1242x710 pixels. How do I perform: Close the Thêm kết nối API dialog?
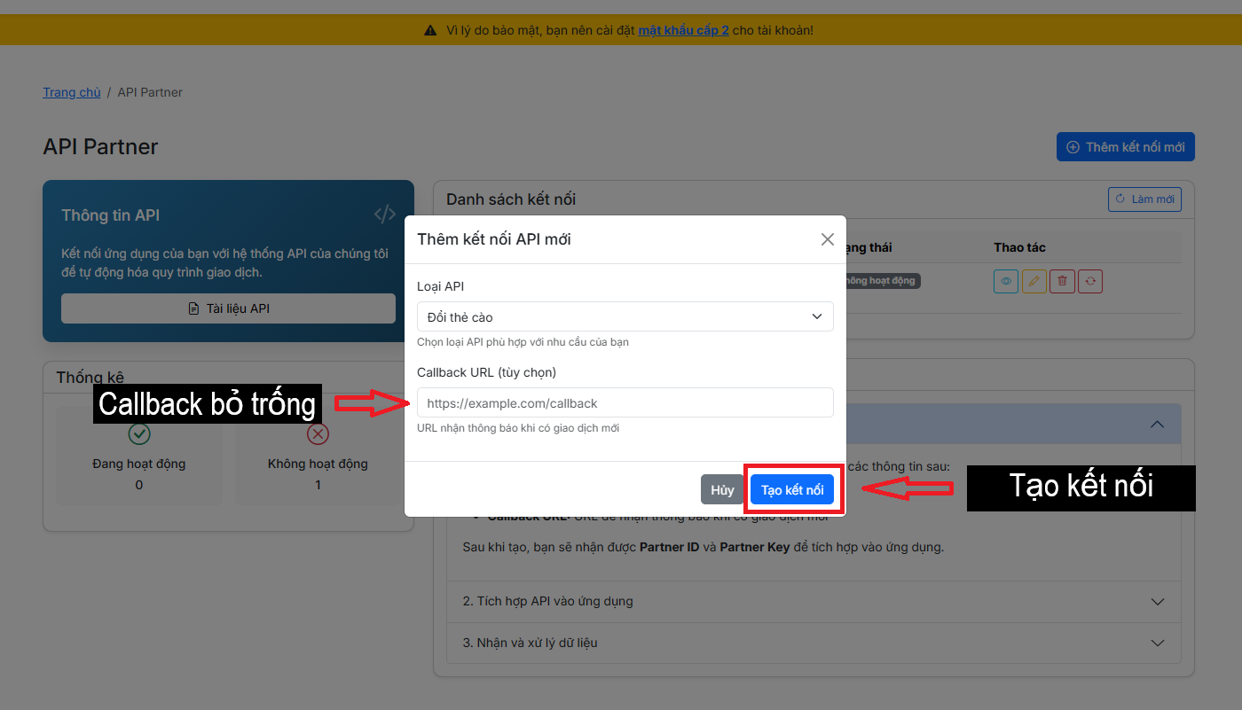[827, 239]
